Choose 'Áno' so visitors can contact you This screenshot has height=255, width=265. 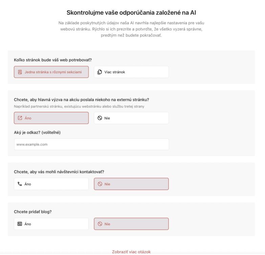51,184
